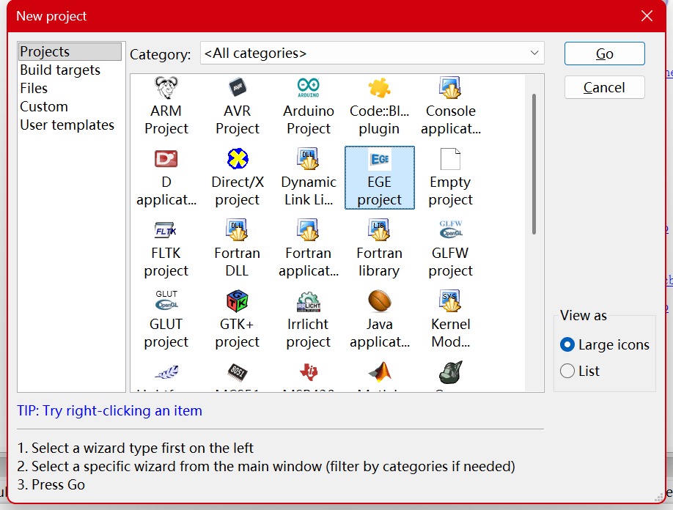The image size is (673, 510).
Task: Click the Console application template icon
Action: coord(450,89)
